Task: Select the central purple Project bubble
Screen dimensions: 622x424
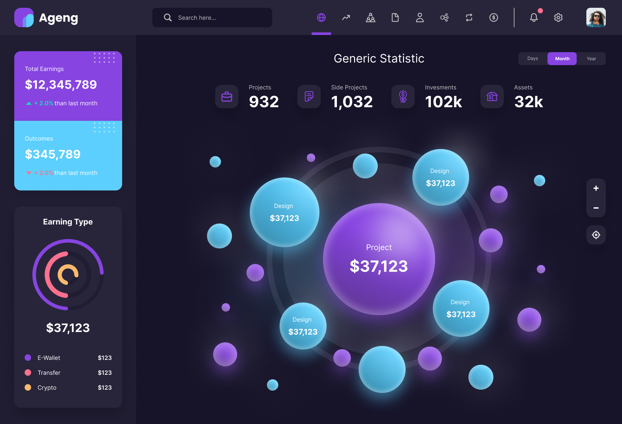Action: tap(379, 258)
